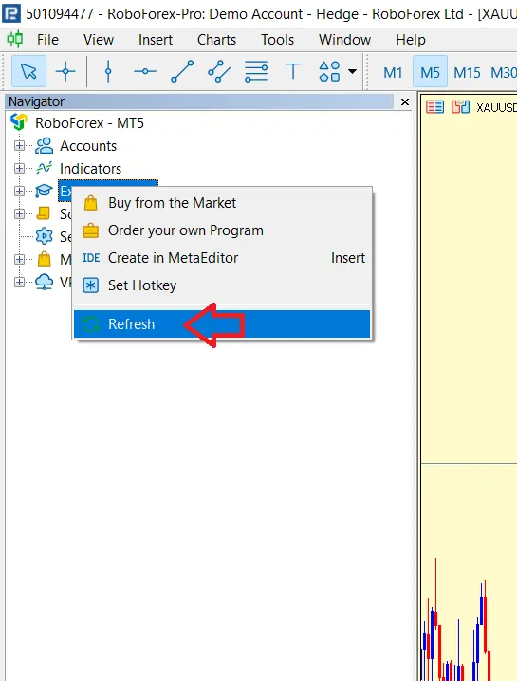Open the View menu
Viewport: 517px width, 681px height.
pos(99,40)
